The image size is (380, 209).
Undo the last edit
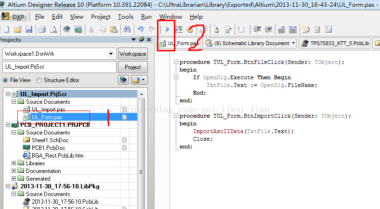(140, 29)
